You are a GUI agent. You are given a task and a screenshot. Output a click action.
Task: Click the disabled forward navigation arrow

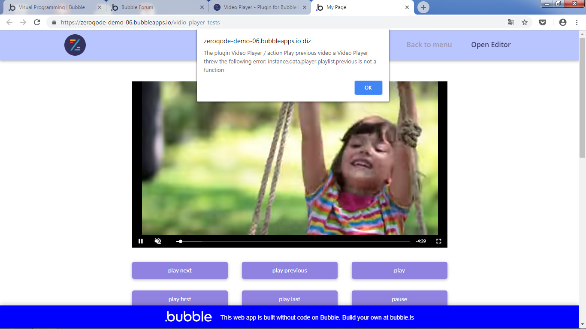(23, 22)
